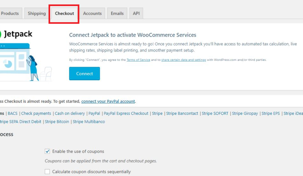This screenshot has height=176, width=303.
Task: Switch to the Shipping tab
Action: tap(37, 13)
